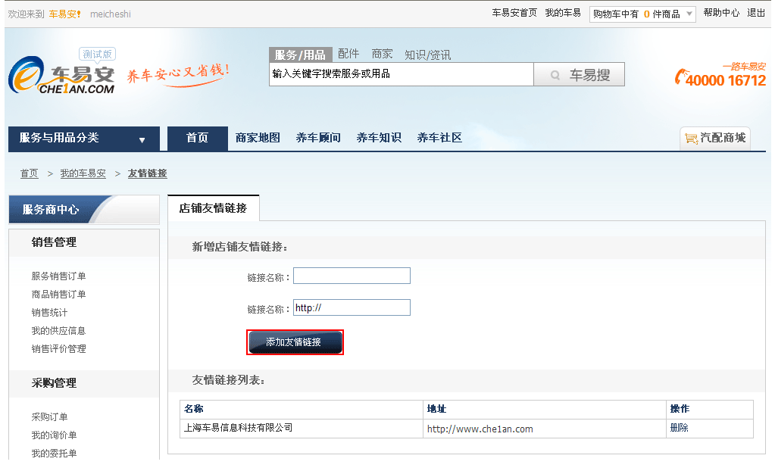775x471 pixels.
Task: Click the 添加友情链接 button
Action: pyautogui.click(x=295, y=342)
